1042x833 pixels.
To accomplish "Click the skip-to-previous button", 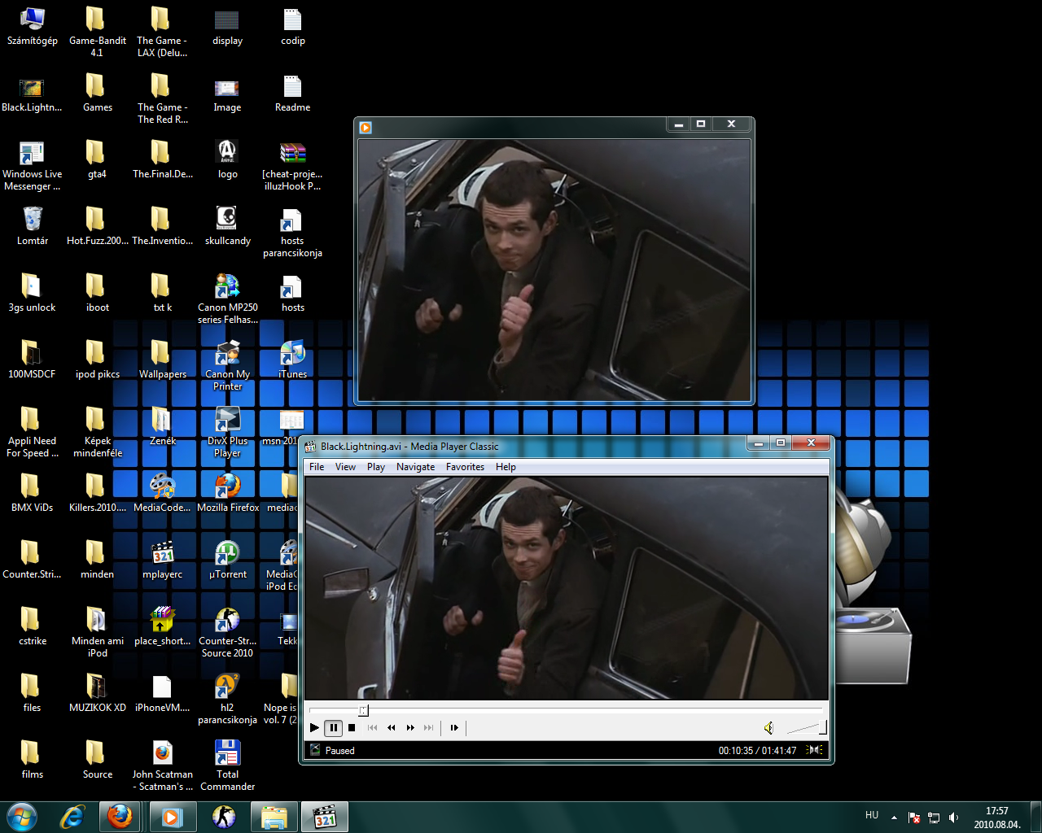I will coord(373,728).
